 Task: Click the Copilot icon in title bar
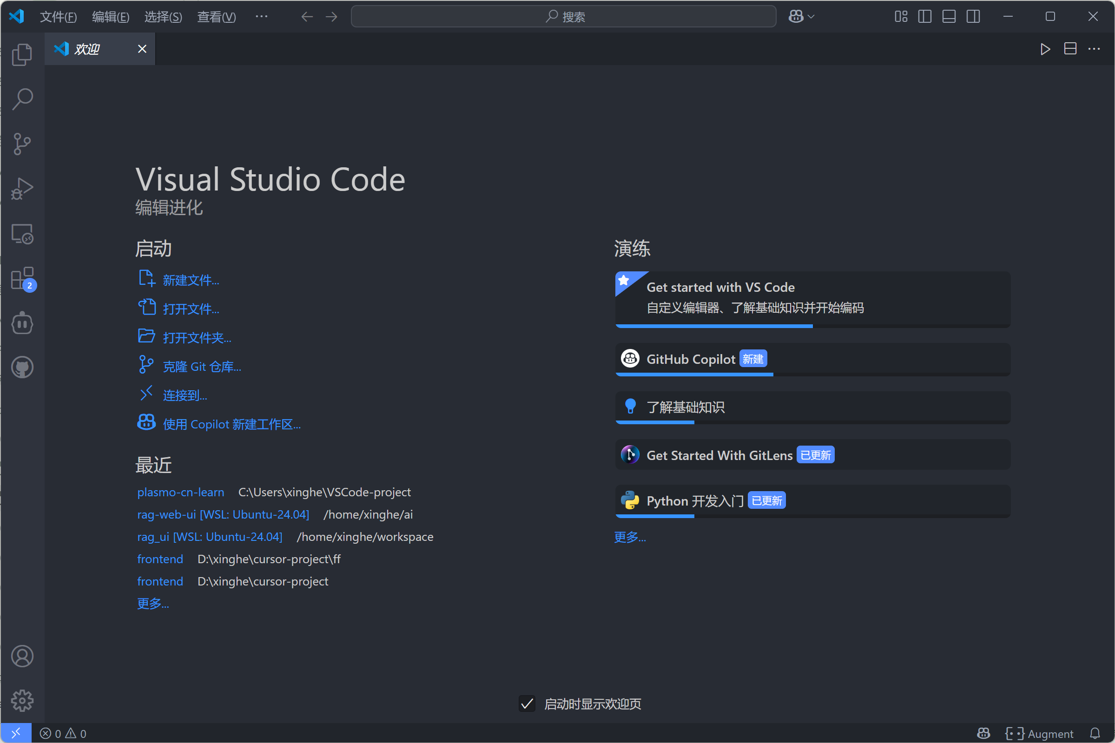796,17
